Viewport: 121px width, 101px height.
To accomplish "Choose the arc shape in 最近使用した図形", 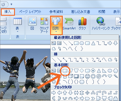I will (x=65, y=49).
